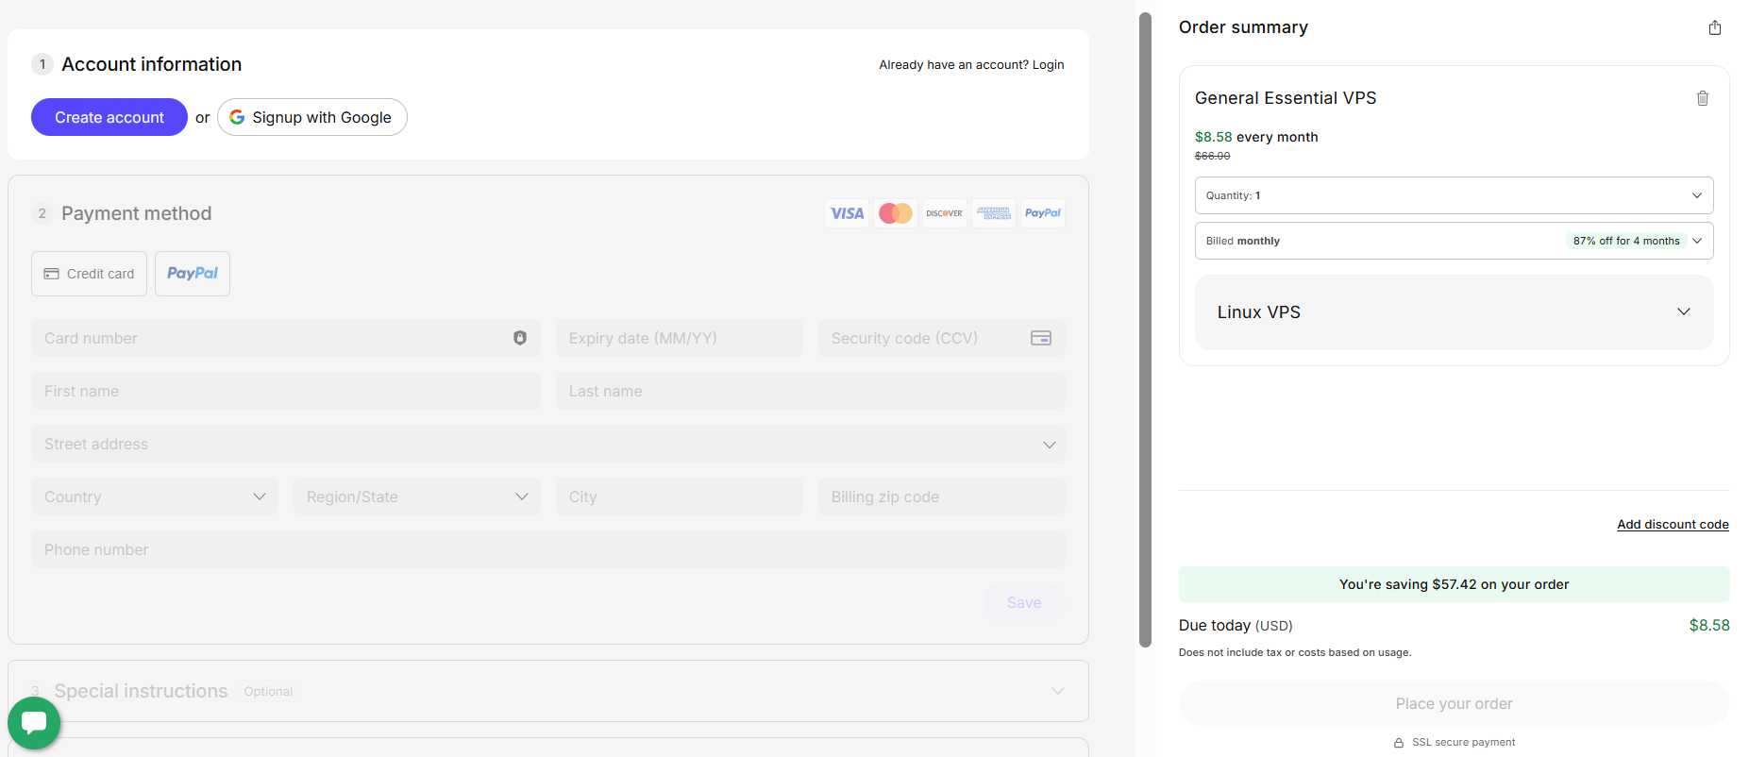This screenshot has height=757, width=1749.
Task: Expand the Linux VPS section
Action: [1454, 312]
